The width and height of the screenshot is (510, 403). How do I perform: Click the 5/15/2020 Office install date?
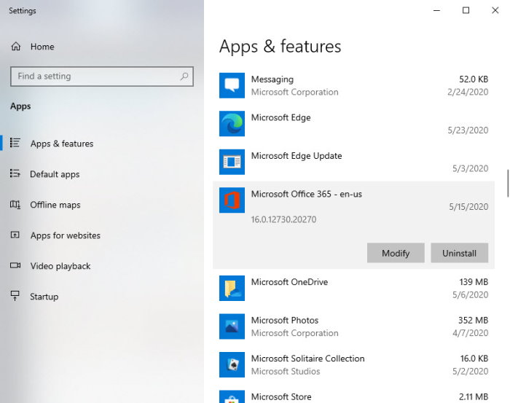[468, 207]
